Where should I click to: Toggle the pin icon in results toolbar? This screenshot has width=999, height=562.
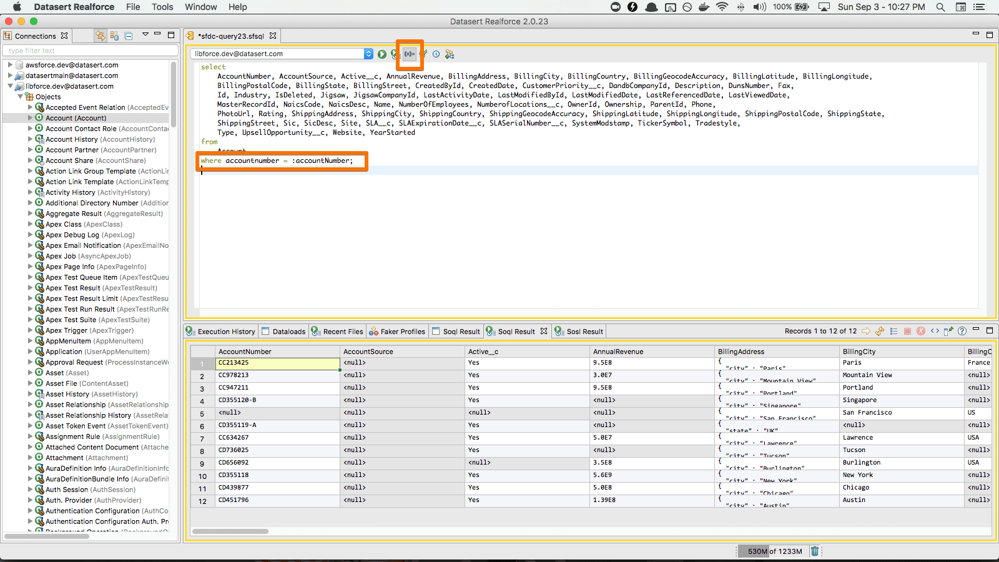coord(948,332)
